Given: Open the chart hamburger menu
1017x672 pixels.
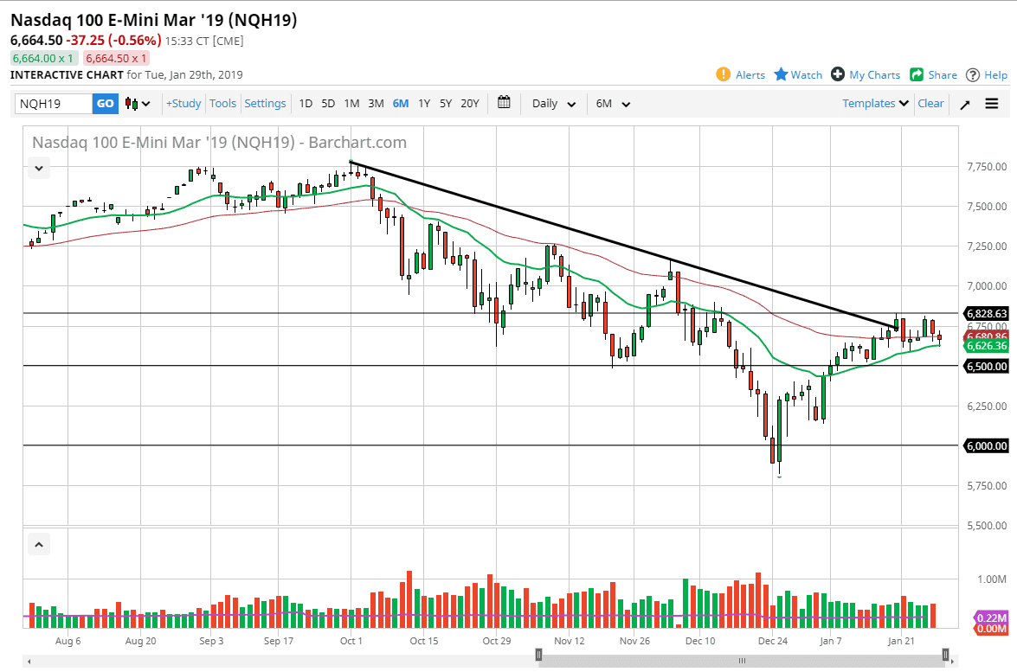Looking at the screenshot, I should [x=992, y=104].
